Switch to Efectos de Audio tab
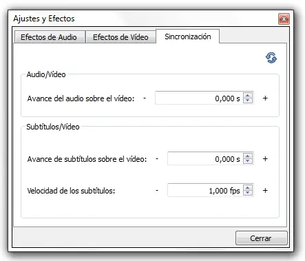The height and width of the screenshot is (261, 305). [50, 37]
